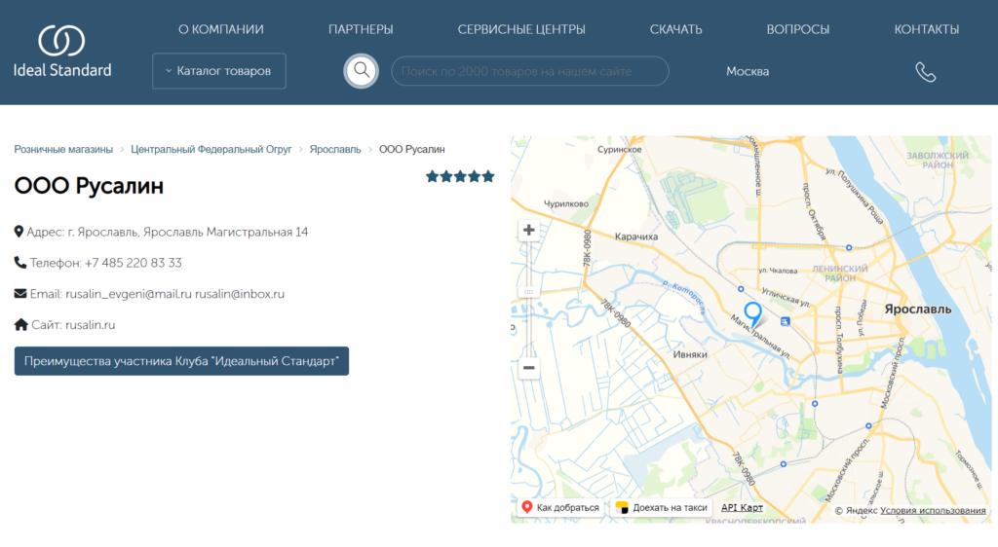Click the map zoom slider handle
Viewport: 998px width, 547px height.
click(x=528, y=292)
